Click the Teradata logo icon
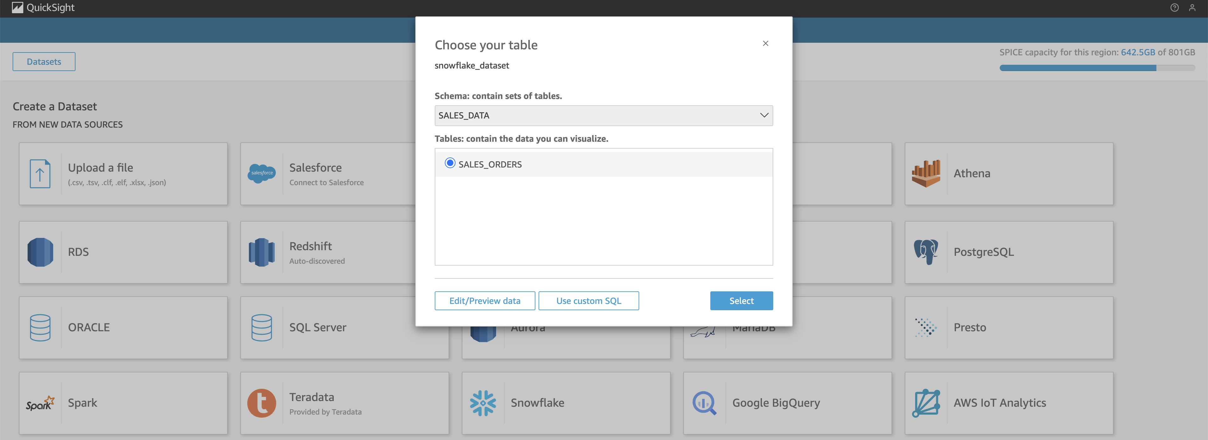Image resolution: width=1208 pixels, height=440 pixels. 262,403
